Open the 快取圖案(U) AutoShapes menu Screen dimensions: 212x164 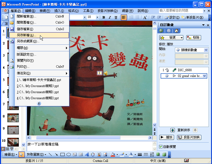(37, 154)
